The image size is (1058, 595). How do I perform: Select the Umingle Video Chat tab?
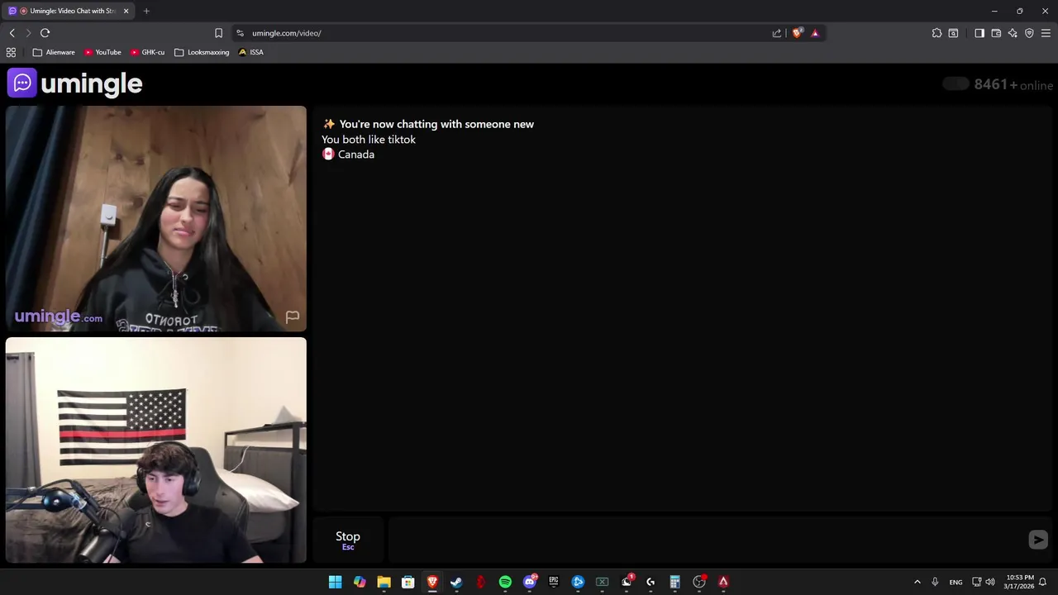[68, 11]
